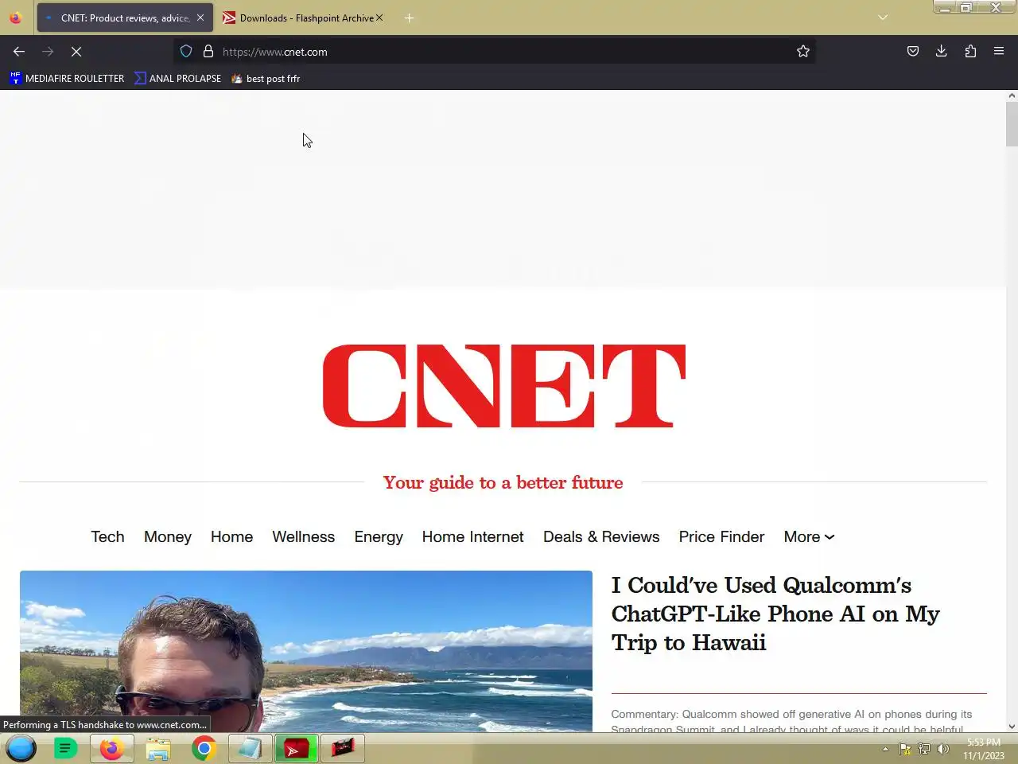Click the Hawaii beach article image
This screenshot has height=764, width=1018.
306,651
